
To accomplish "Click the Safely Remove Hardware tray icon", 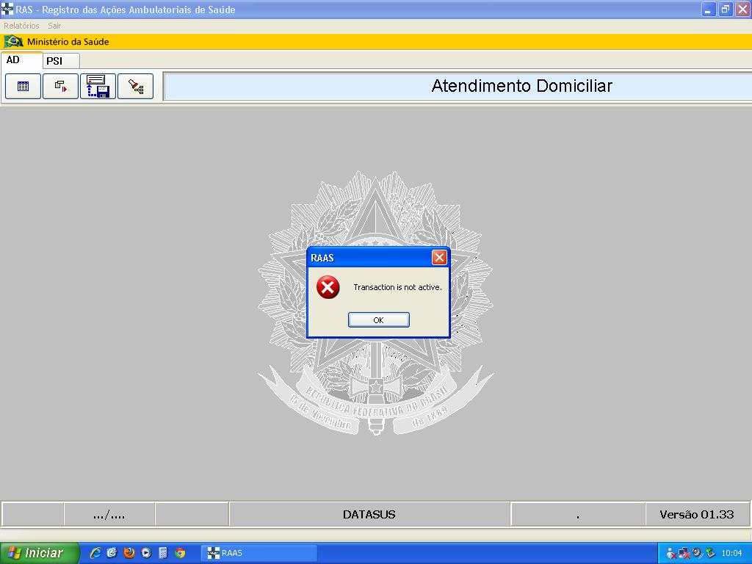I will point(710,553).
